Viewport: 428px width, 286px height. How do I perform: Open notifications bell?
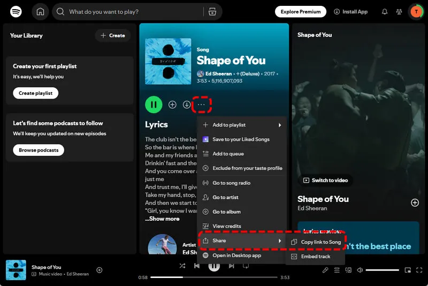(385, 12)
